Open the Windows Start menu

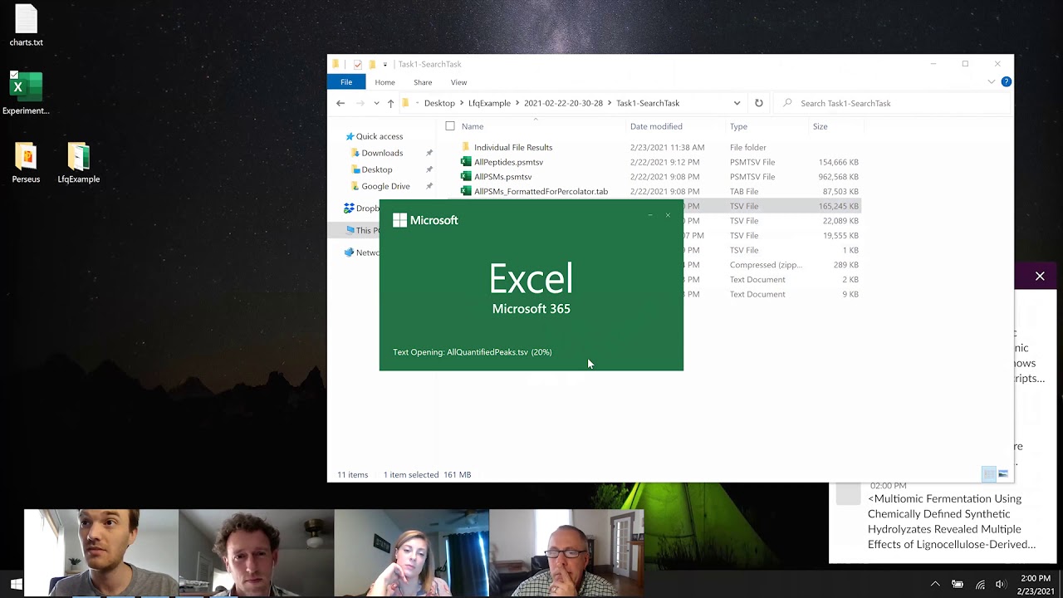click(15, 585)
